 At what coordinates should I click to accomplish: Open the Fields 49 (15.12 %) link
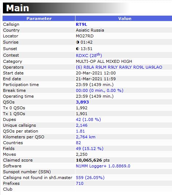(90, 149)
